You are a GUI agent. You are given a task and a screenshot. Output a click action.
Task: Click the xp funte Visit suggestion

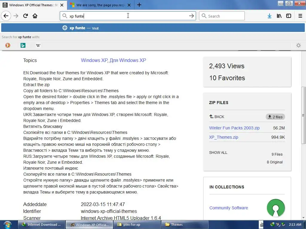point(153,28)
